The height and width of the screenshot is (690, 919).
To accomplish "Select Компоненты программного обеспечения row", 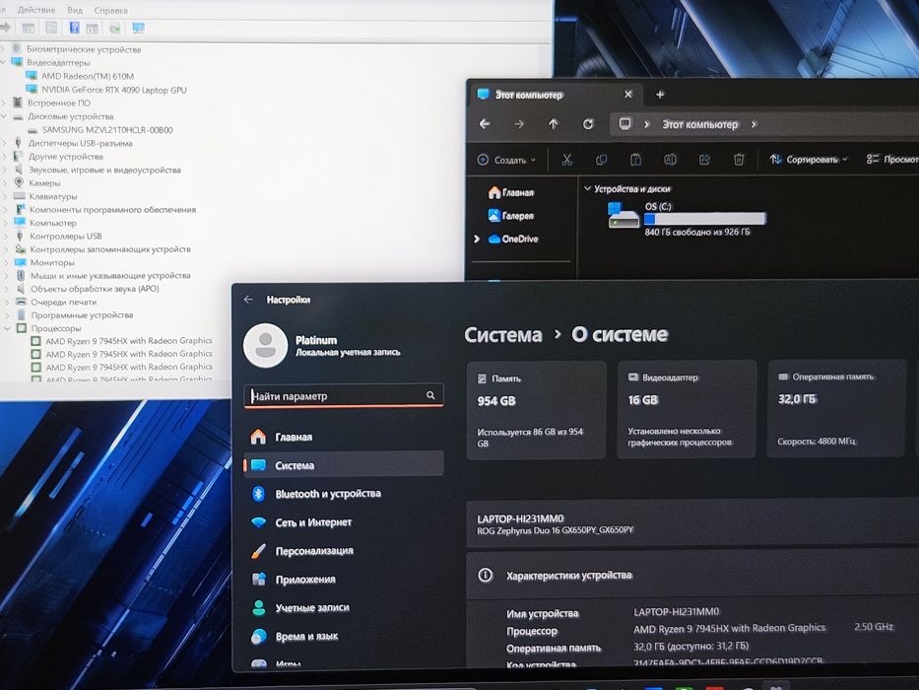I will point(112,209).
